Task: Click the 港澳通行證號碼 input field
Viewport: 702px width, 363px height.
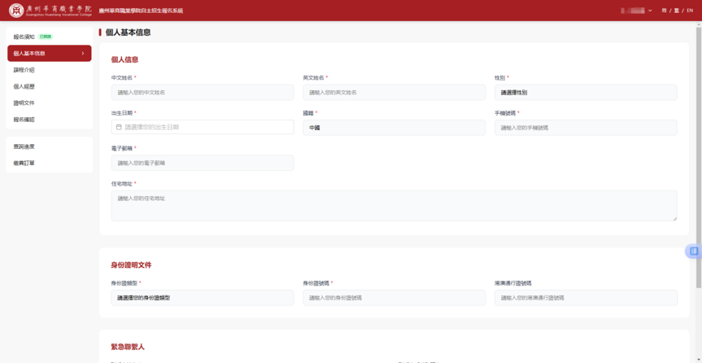Action: (586, 298)
